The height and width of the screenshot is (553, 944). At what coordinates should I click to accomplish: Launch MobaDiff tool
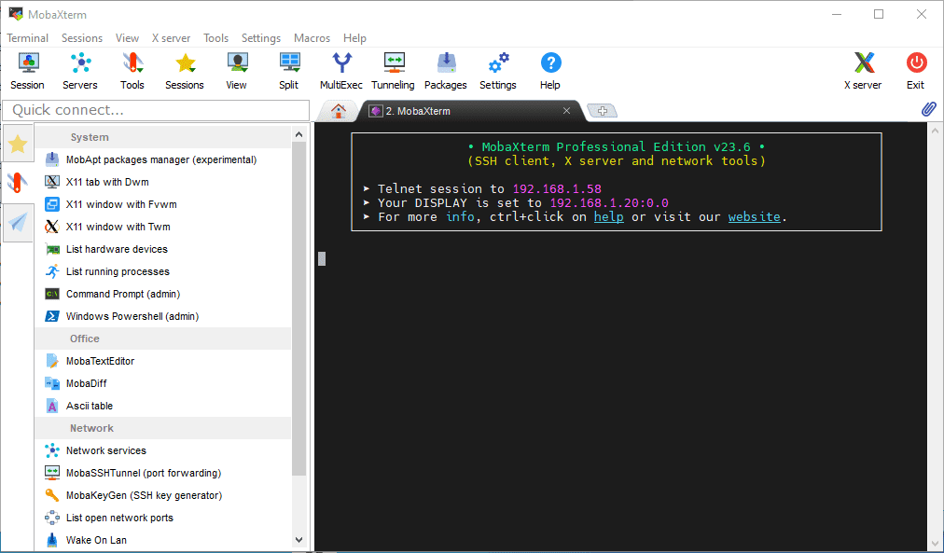click(162, 383)
